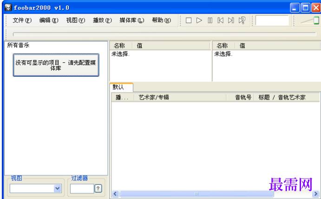Image resolution: width=321 pixels, height=199 pixels.
Task: Select 所有音乐 in the library panel
Action: pos(18,45)
